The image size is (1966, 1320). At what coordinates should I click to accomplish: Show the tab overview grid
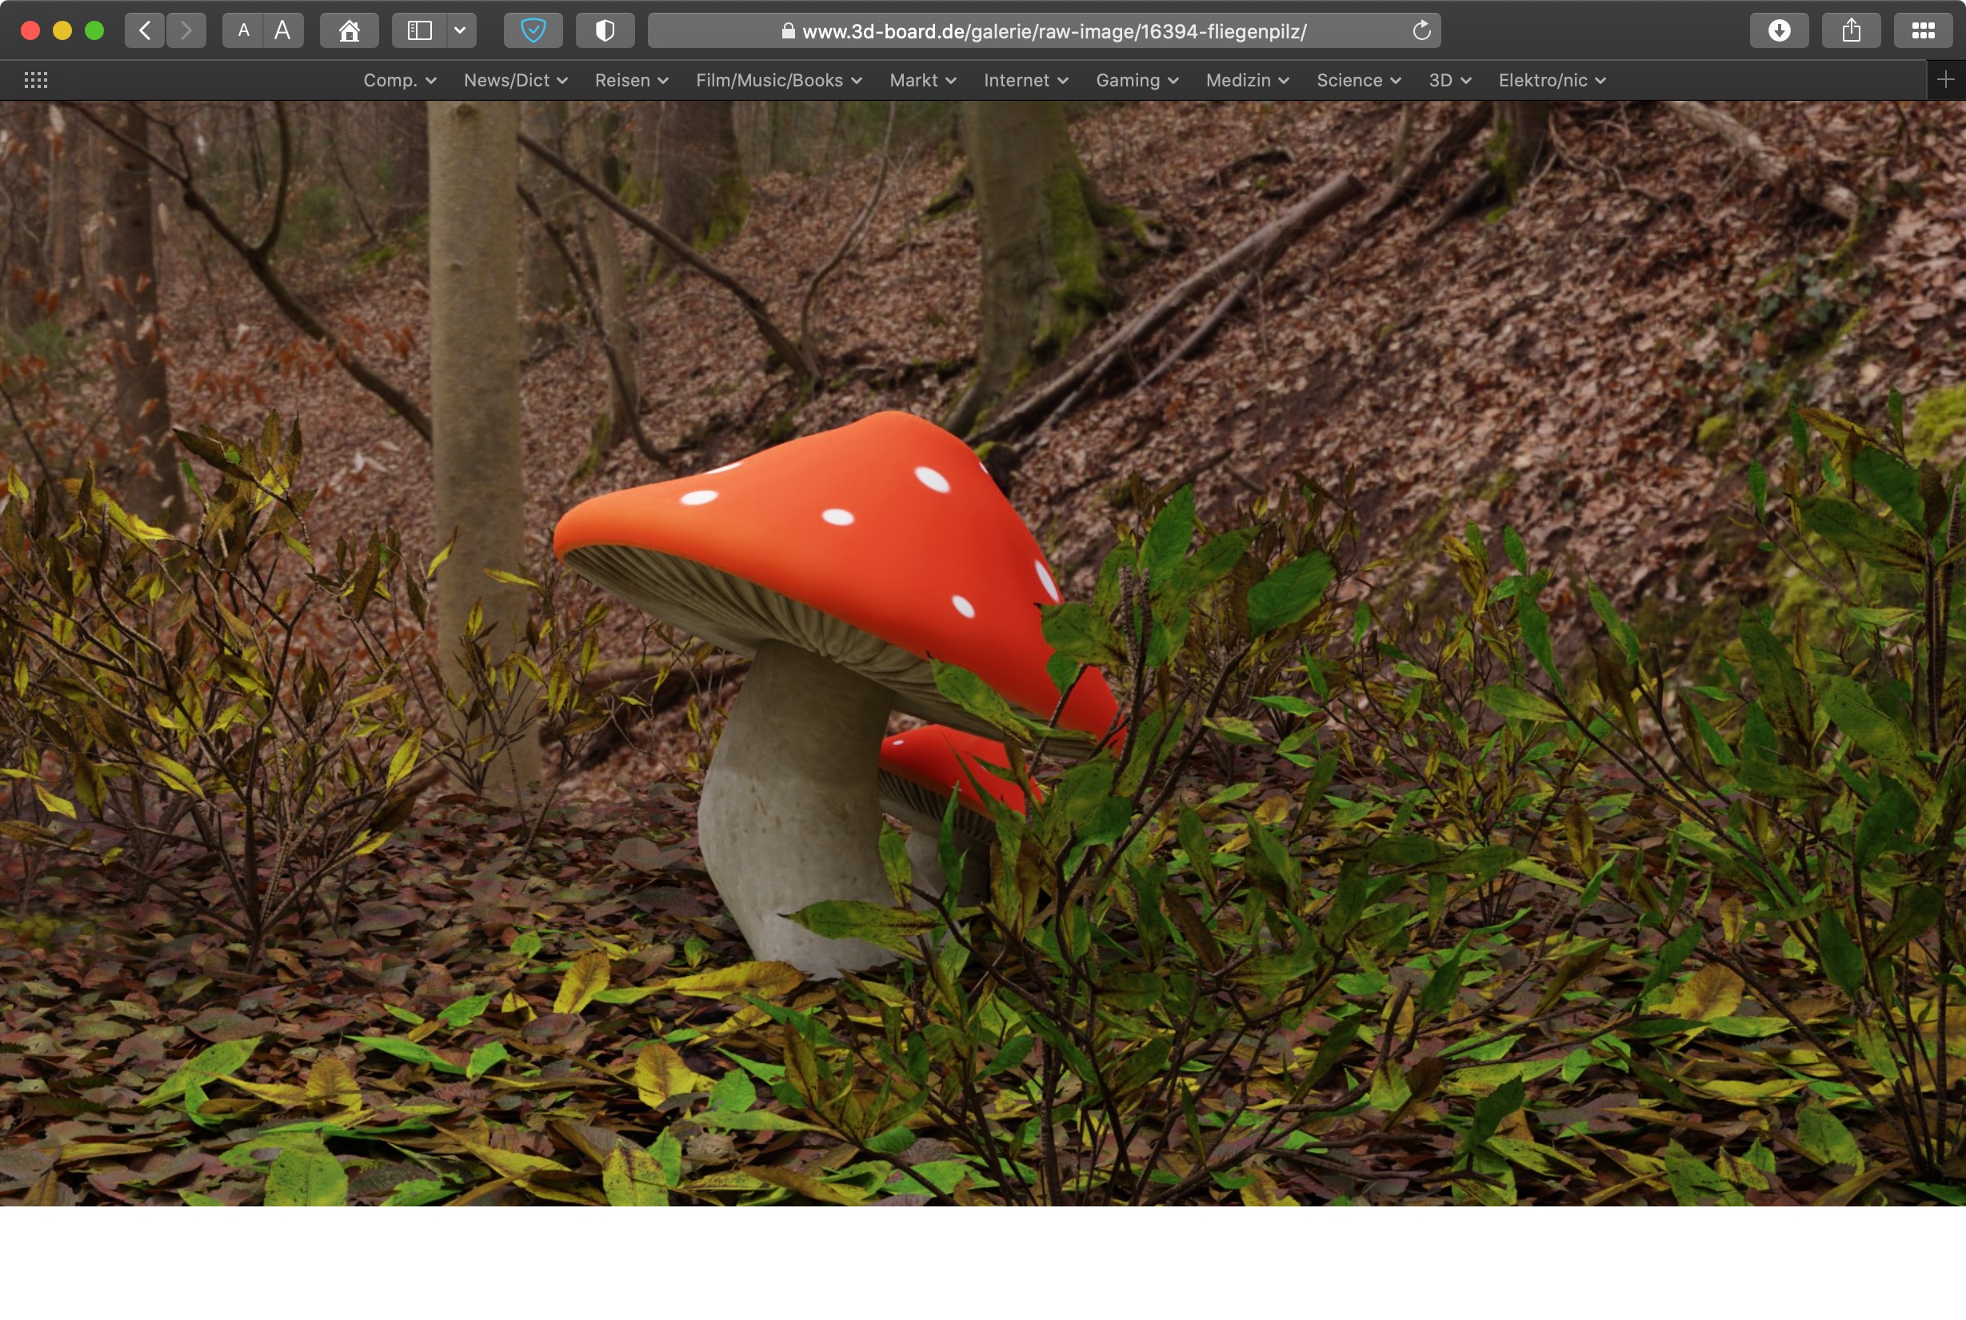[x=1922, y=31]
